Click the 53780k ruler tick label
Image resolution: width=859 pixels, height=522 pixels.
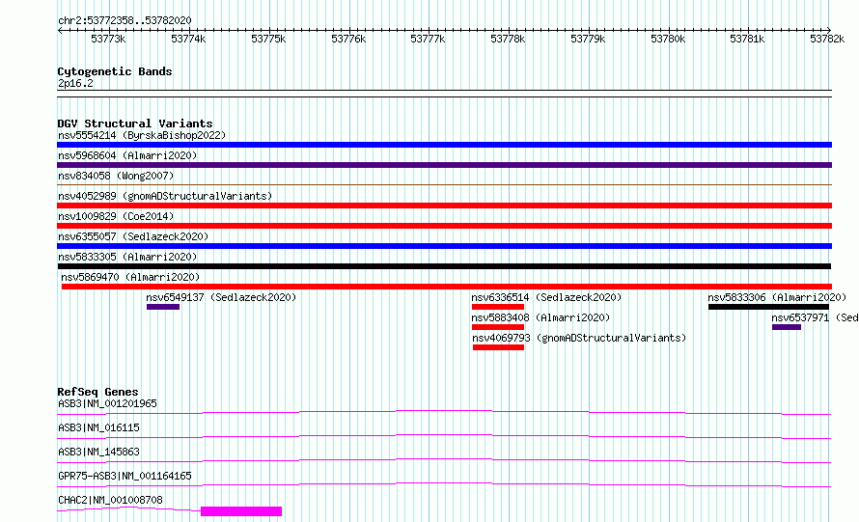(667, 39)
